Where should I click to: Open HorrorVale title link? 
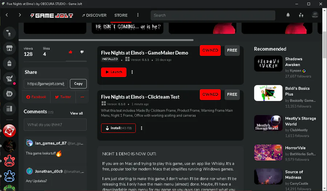tap(295, 148)
